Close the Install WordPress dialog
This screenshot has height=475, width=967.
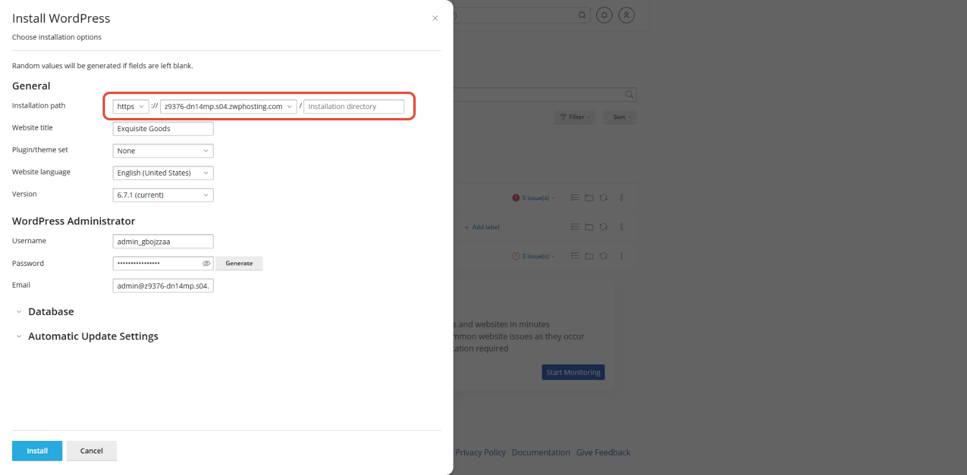pyautogui.click(x=435, y=18)
